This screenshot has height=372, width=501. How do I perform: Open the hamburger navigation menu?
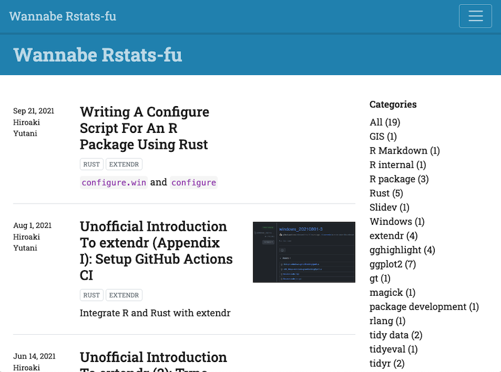pos(475,16)
